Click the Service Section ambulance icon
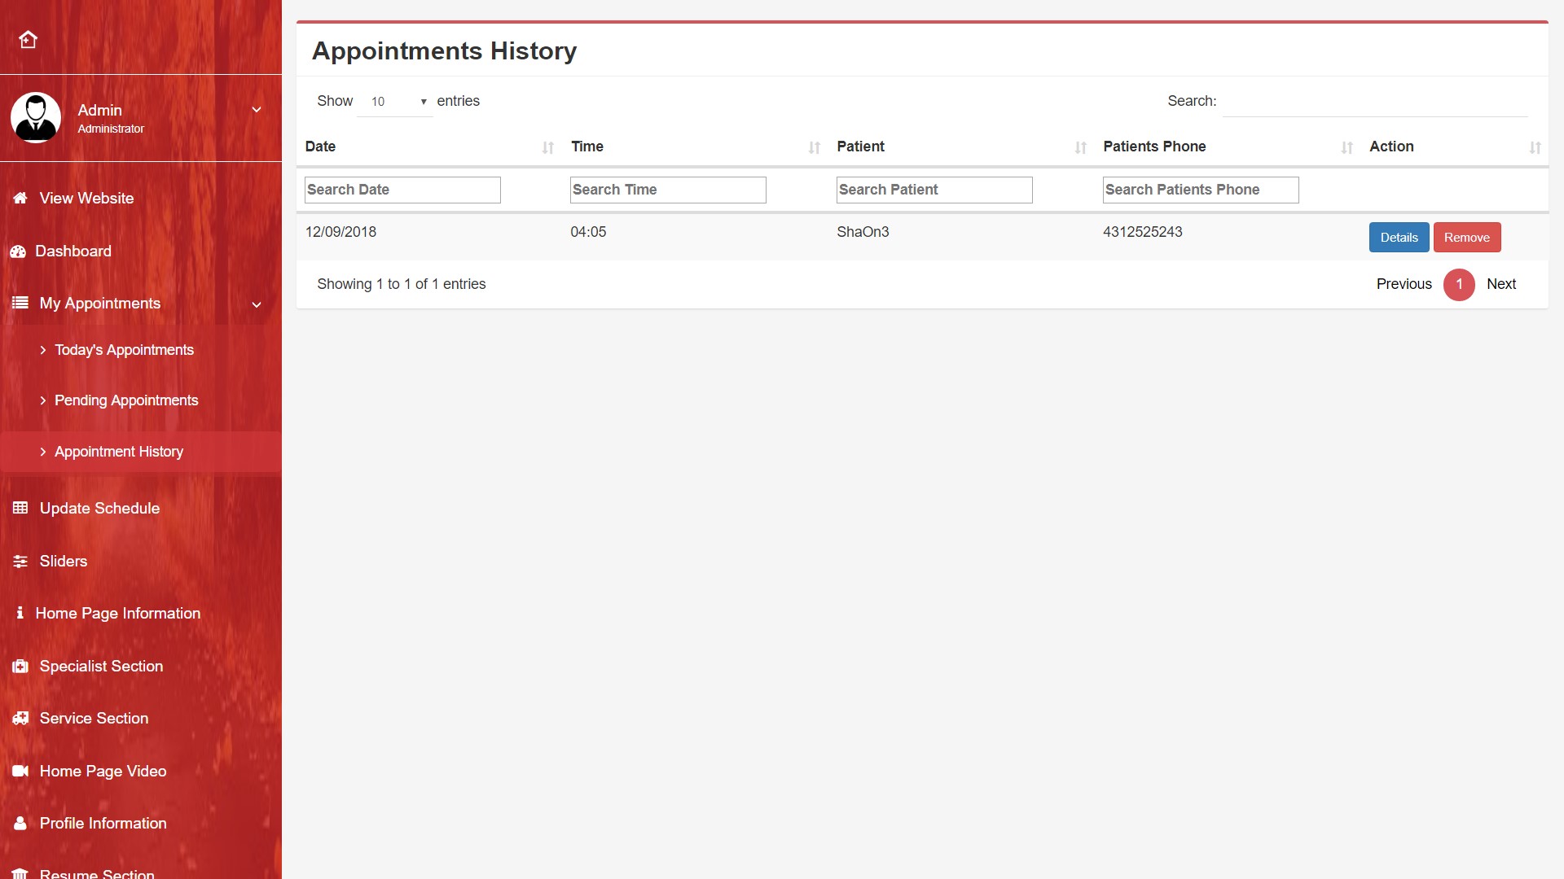The image size is (1564, 879). [x=20, y=719]
